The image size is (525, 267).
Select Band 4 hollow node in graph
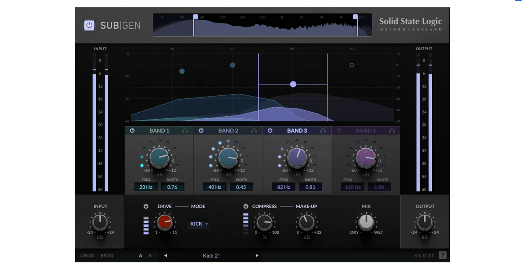[x=352, y=65]
